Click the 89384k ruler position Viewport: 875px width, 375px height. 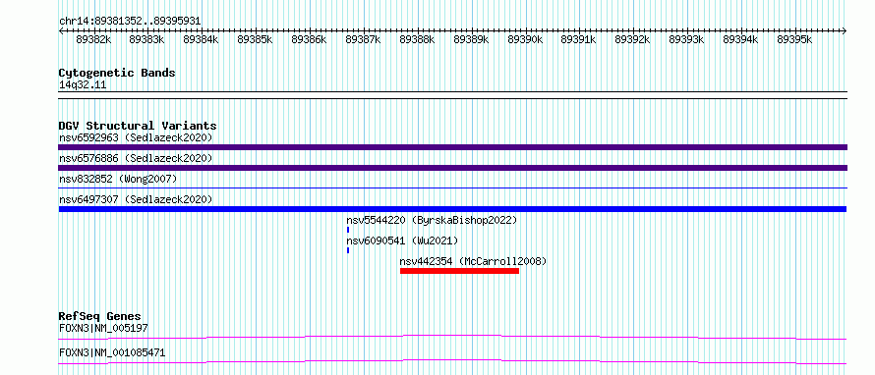tap(201, 39)
